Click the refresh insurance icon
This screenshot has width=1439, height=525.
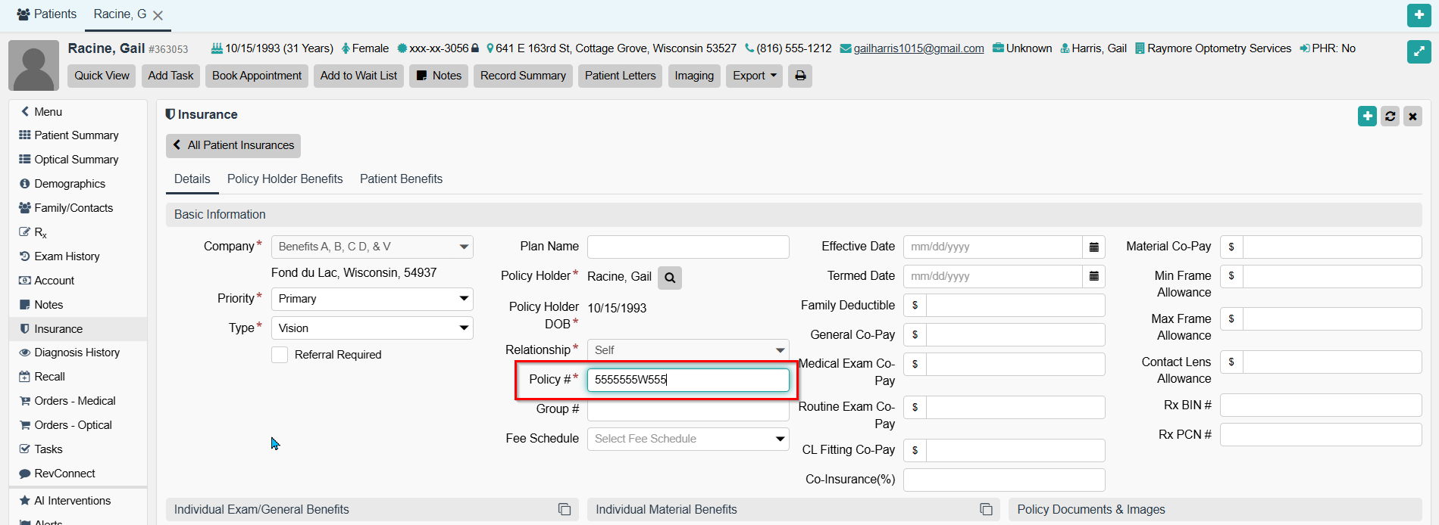click(x=1390, y=116)
